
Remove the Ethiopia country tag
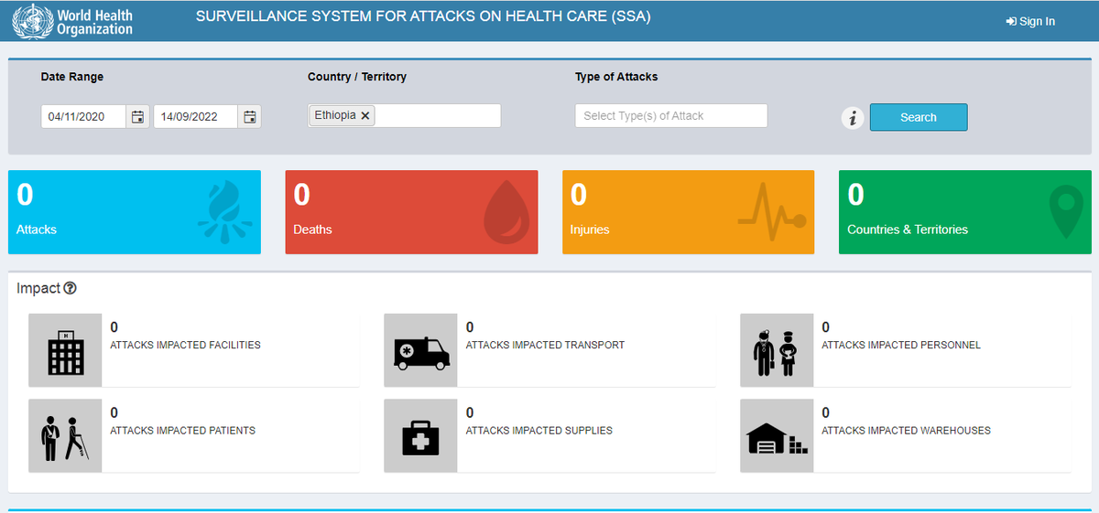pyautogui.click(x=365, y=115)
